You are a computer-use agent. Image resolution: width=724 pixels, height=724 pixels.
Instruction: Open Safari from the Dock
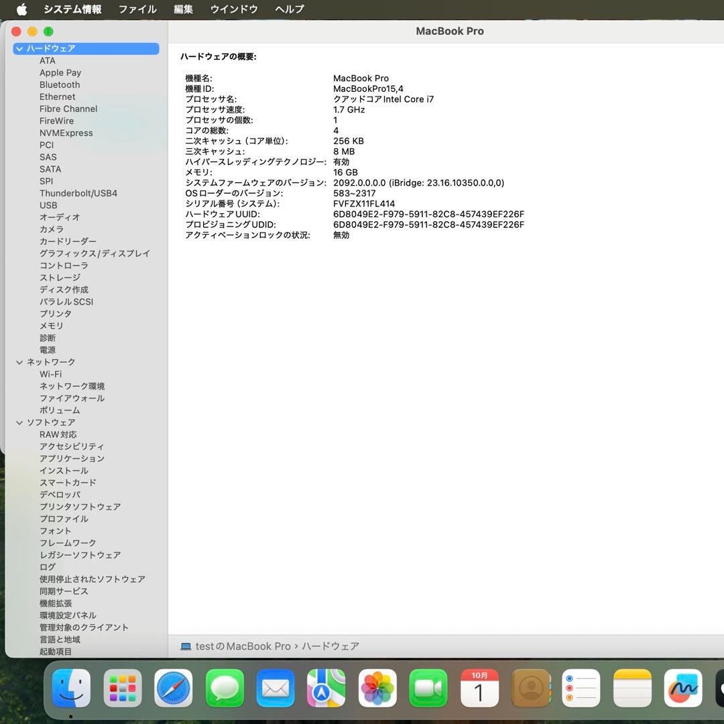point(173,688)
